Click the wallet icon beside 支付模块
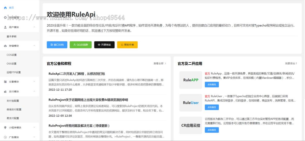 5,91
